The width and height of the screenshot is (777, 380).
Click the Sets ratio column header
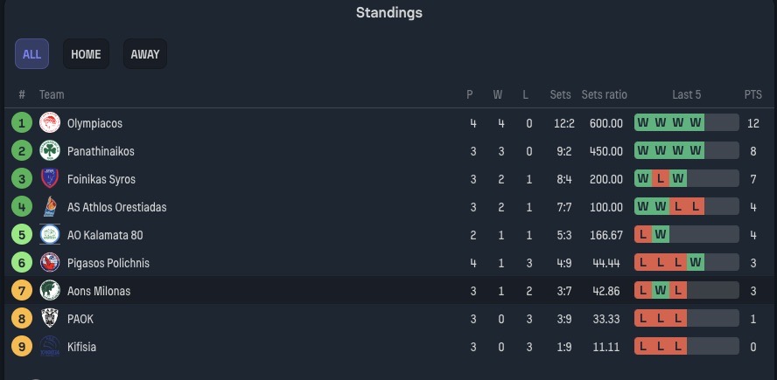[x=604, y=94]
